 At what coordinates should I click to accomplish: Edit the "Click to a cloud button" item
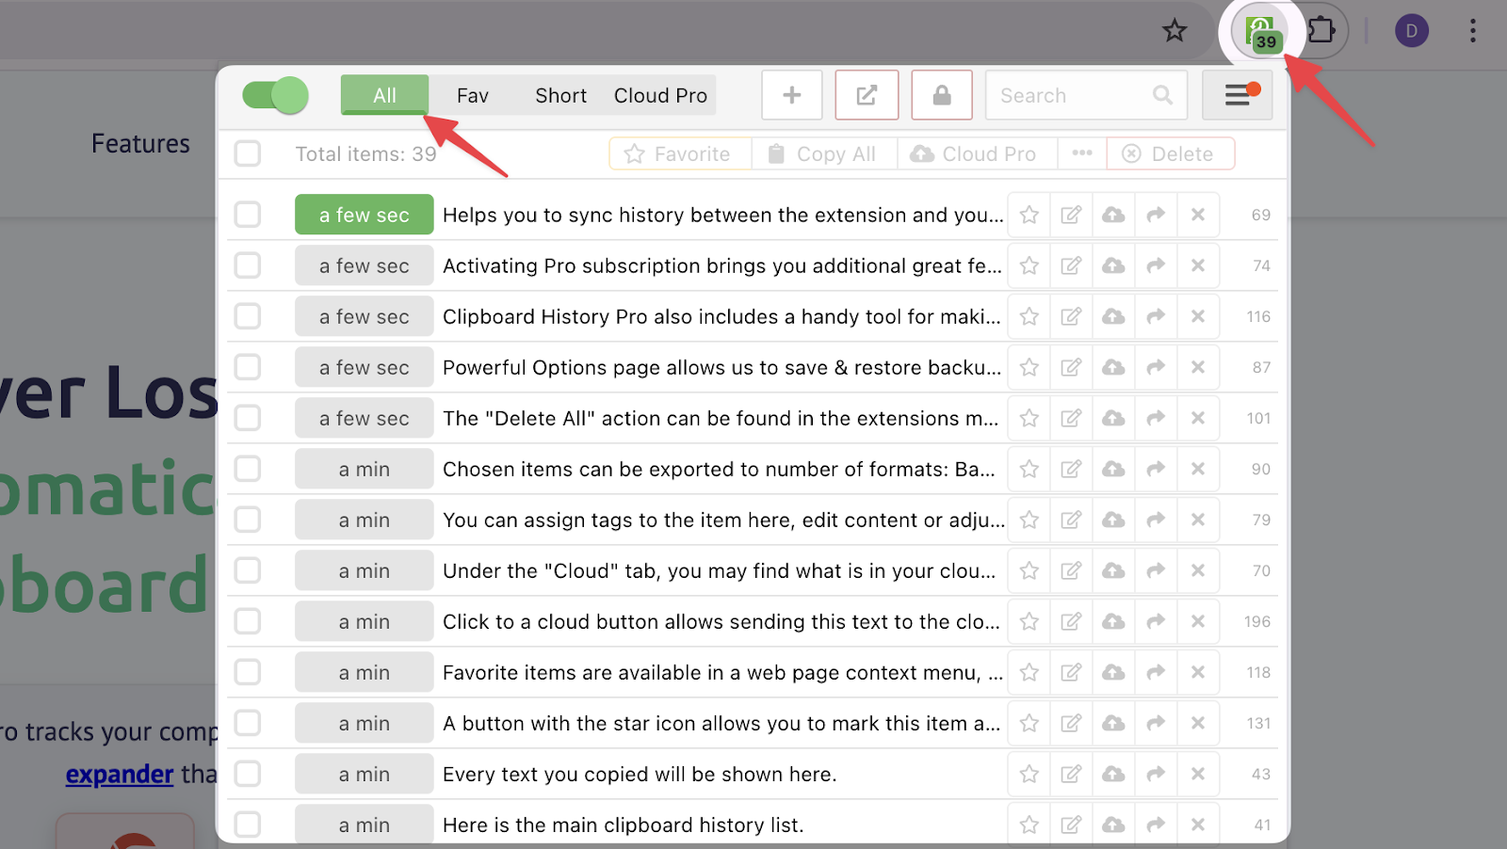(x=1071, y=621)
